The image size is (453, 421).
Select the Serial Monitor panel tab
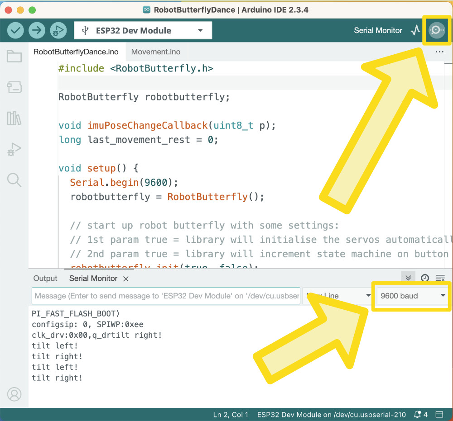click(x=93, y=278)
